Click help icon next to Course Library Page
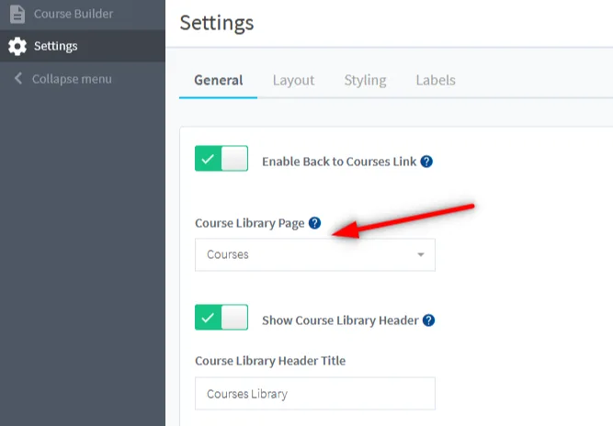613x426 pixels. [x=314, y=223]
